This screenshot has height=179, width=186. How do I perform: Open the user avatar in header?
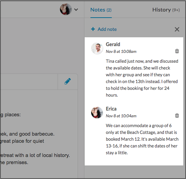pos(66,9)
